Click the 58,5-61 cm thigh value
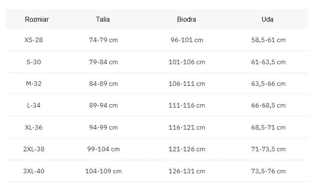Image resolution: width=323 pixels, height=186 pixels. pos(268,40)
